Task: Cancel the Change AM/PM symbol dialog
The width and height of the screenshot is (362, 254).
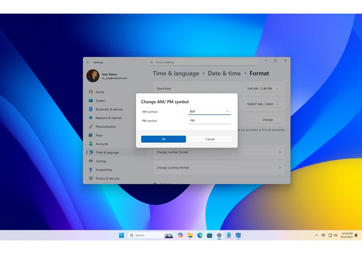Action: pyautogui.click(x=210, y=139)
